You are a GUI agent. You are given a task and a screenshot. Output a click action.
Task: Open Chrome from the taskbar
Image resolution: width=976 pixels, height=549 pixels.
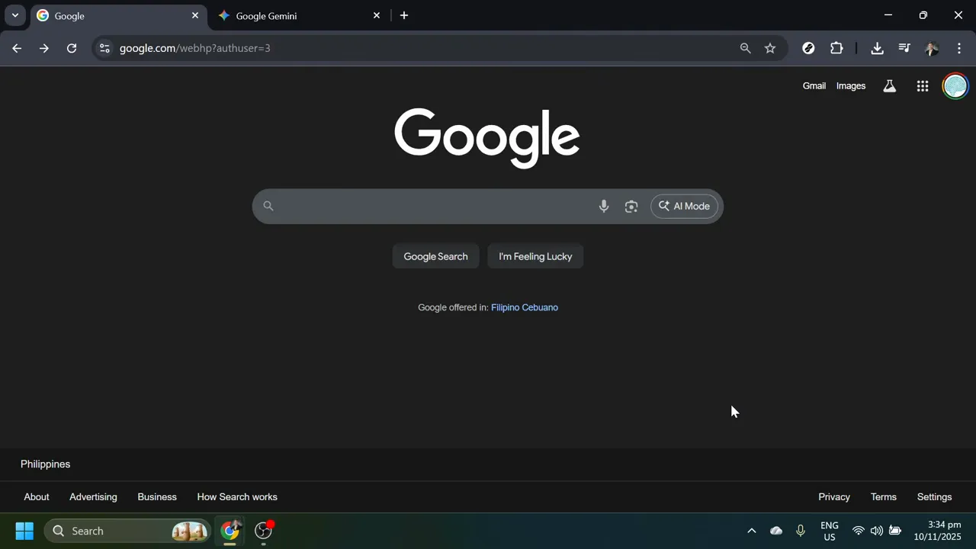pyautogui.click(x=230, y=531)
